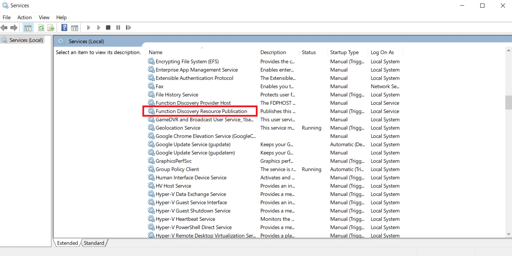Open the View menu

click(44, 17)
